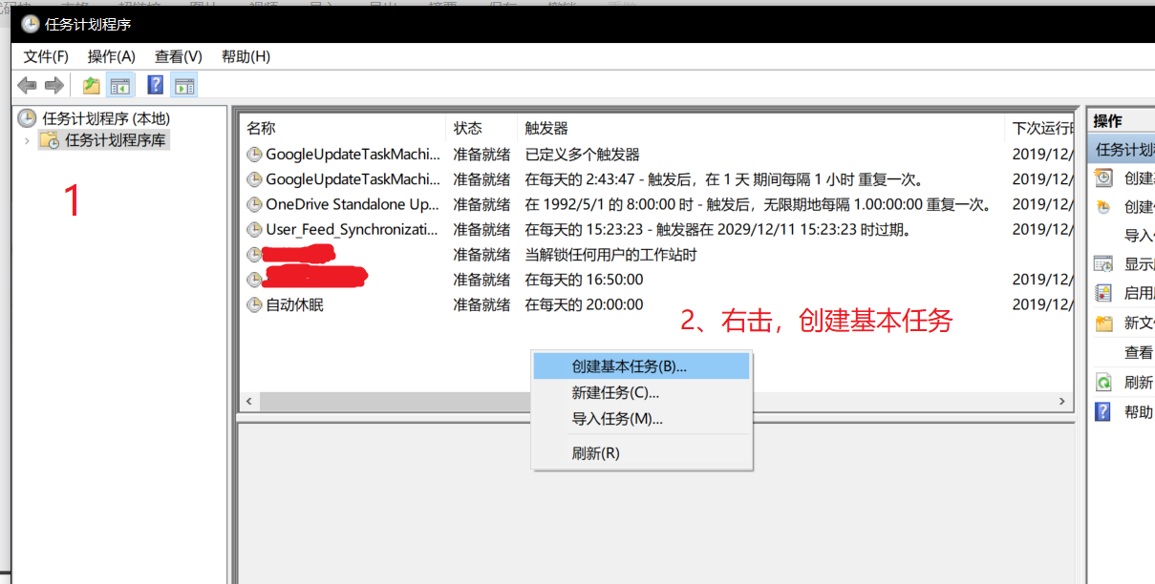
Task: Click 准备就绪 status in the 自动休眠 row
Action: (481, 304)
